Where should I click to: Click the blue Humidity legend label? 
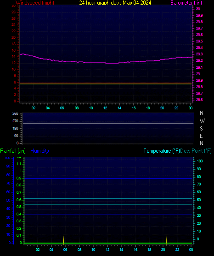[39, 151]
